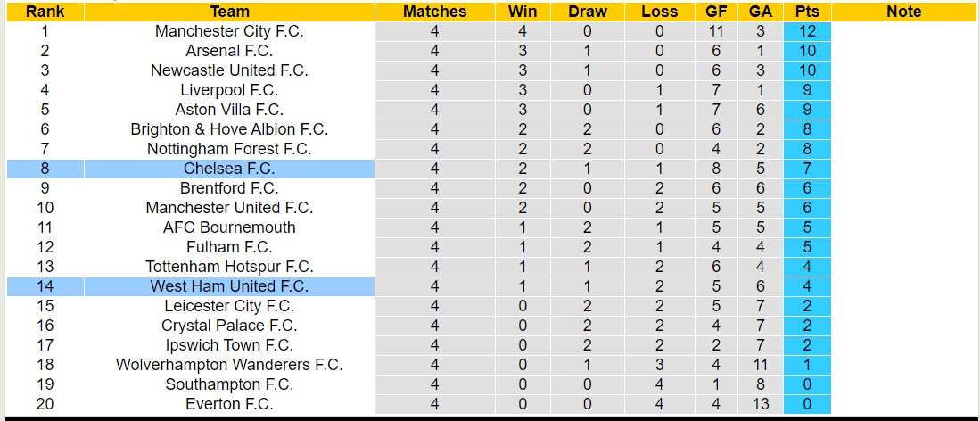Image resolution: width=980 pixels, height=421 pixels.
Task: Open Wolverhampton Wanderers F.C. team
Action: (229, 365)
